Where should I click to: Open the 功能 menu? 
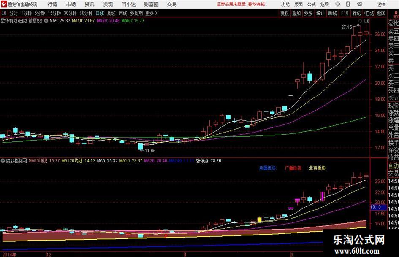coord(285,4)
